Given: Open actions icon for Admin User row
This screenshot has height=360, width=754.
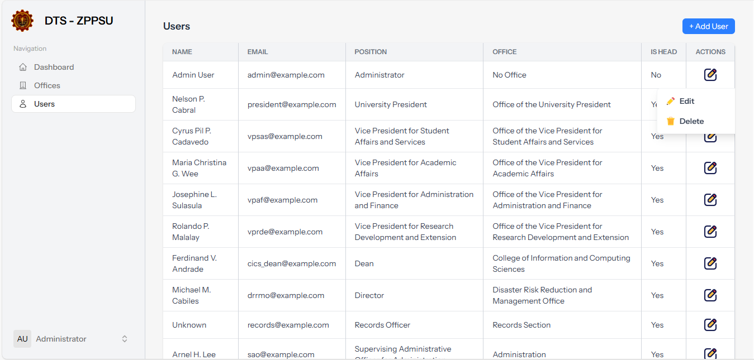Looking at the screenshot, I should tap(710, 75).
